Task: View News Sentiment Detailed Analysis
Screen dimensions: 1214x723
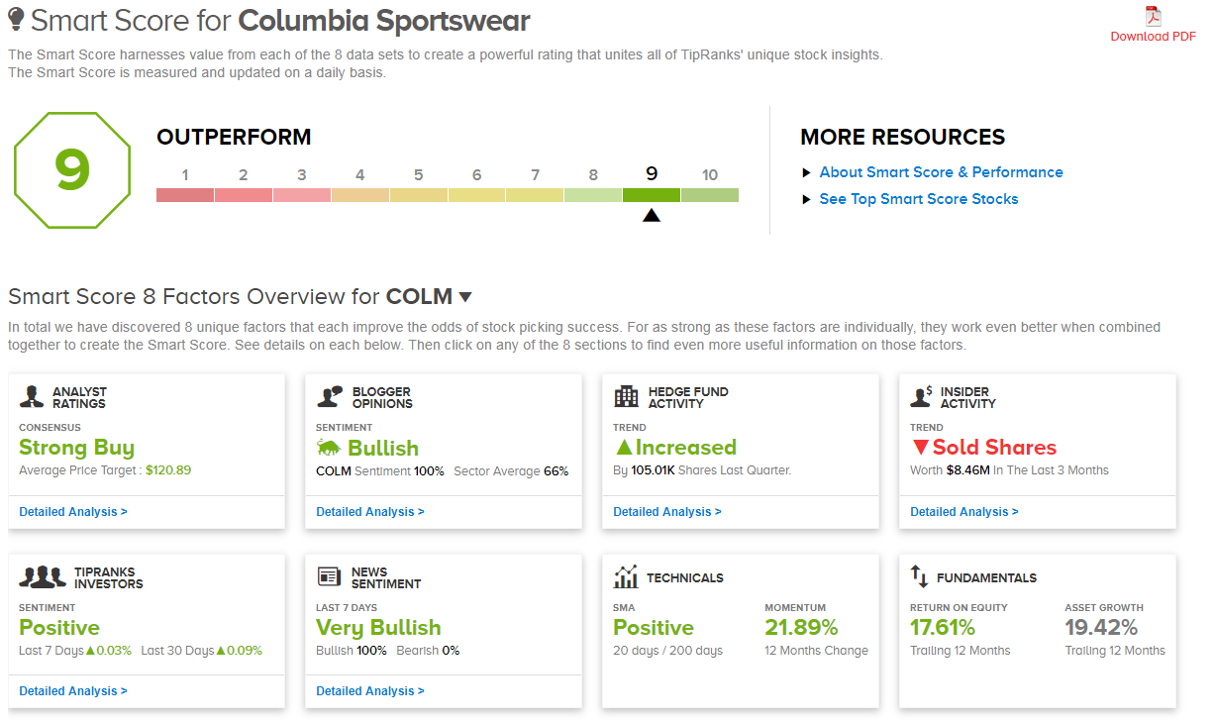Action: point(370,691)
